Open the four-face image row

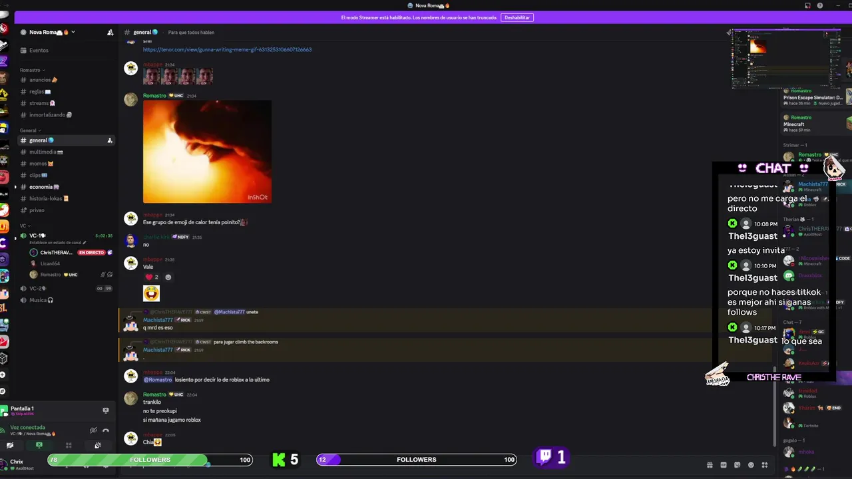pyautogui.click(x=178, y=76)
